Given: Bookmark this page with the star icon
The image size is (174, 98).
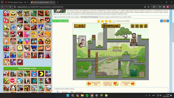Looking at the screenshot, I should (x=148, y=7).
